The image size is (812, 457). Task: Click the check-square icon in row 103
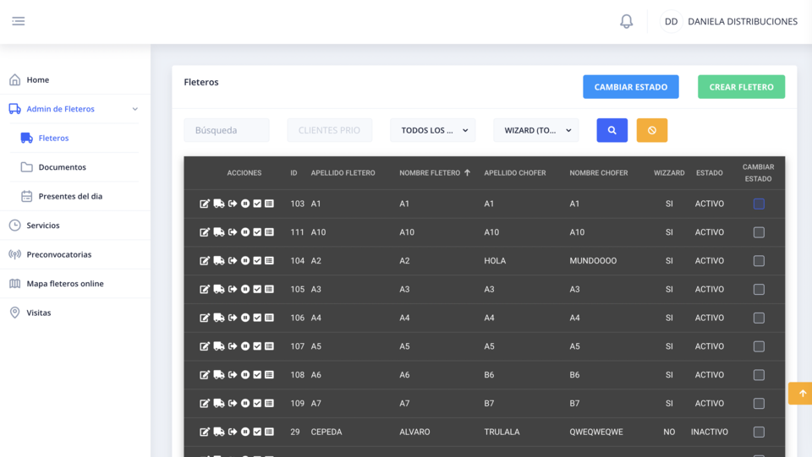(x=257, y=204)
